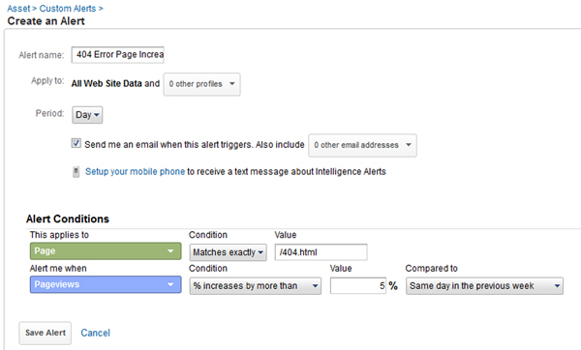Open the % increases by more than dropdown
The width and height of the screenshot is (581, 350).
[x=256, y=286]
